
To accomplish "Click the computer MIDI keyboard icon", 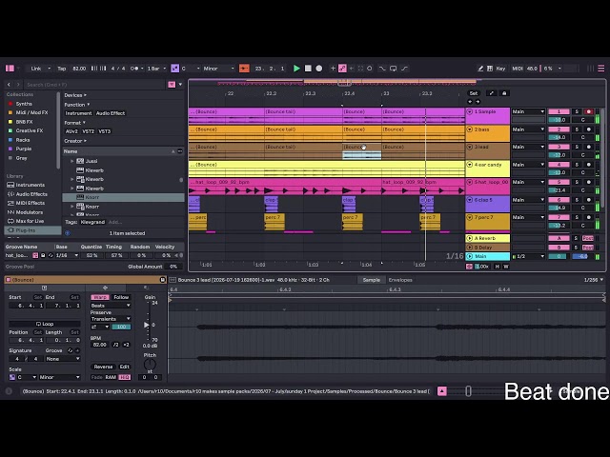I will pyautogui.click(x=490, y=69).
